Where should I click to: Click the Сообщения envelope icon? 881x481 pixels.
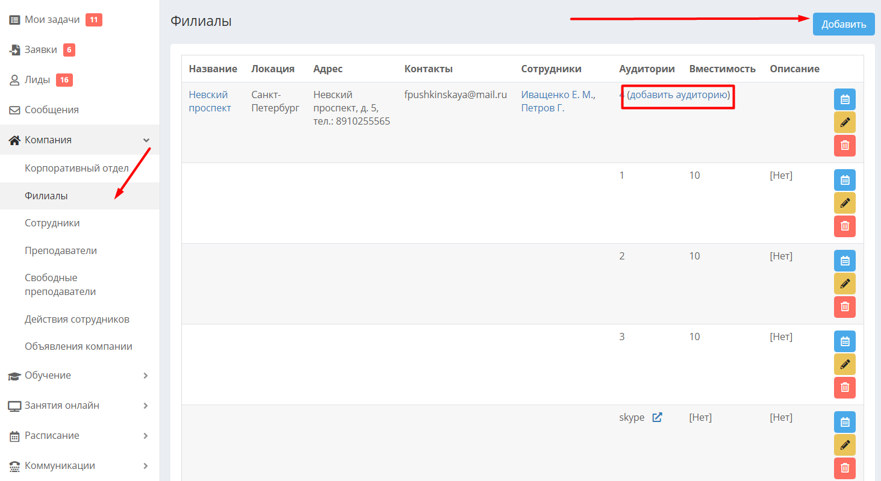[x=14, y=110]
